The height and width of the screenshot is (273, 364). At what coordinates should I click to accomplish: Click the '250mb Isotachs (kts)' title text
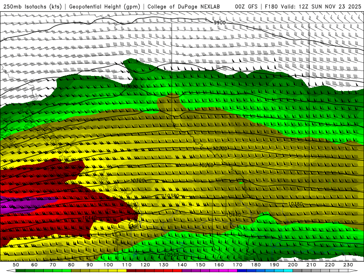32,7
